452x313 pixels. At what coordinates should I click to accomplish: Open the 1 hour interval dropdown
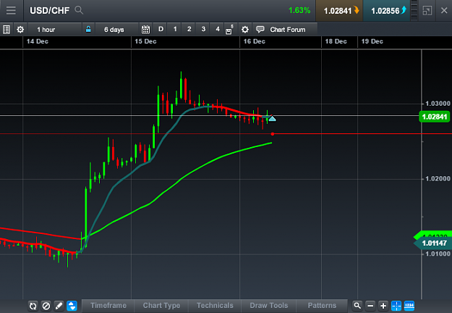tap(55, 30)
